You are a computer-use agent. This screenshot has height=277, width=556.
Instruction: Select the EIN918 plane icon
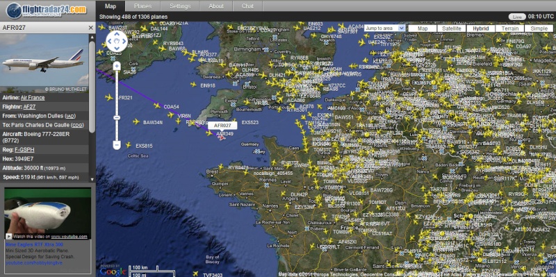point(193,85)
